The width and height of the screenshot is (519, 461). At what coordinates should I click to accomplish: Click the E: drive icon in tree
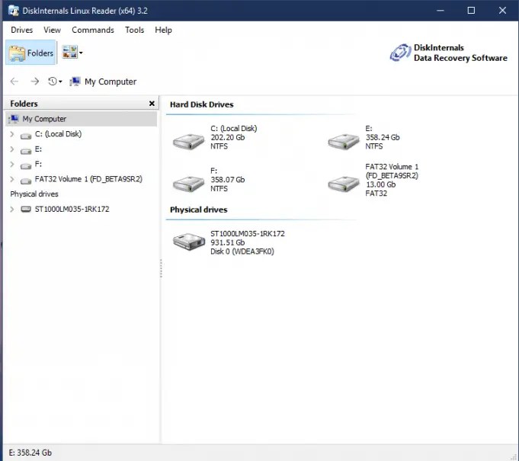(x=26, y=151)
